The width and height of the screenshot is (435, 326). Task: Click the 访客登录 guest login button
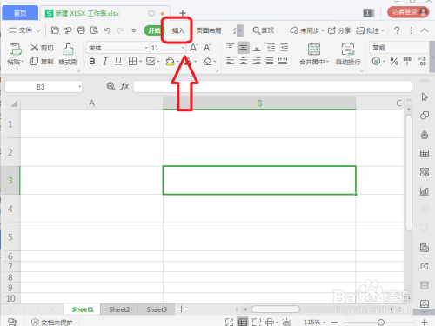[x=408, y=12]
